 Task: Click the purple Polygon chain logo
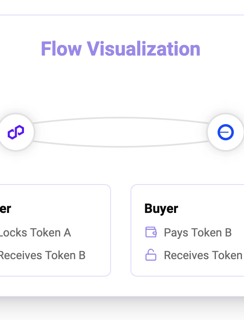click(x=16, y=132)
